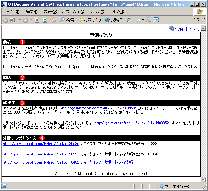The height and width of the screenshot is (191, 208).
Task: Open the Back history dropdown arrow
Action: pyautogui.click(x=20, y=20)
